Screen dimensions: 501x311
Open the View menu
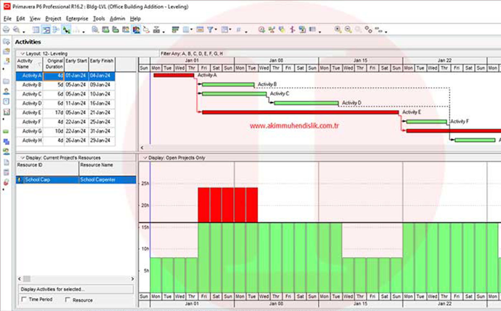tap(35, 18)
